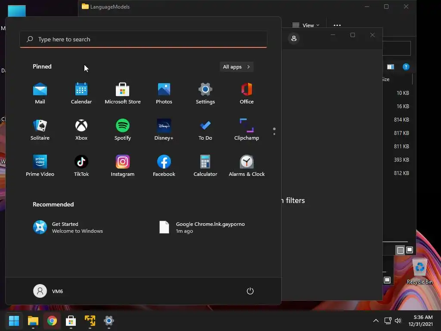Switch File Explorer to details view
This screenshot has height=331, width=441.
tap(400, 250)
